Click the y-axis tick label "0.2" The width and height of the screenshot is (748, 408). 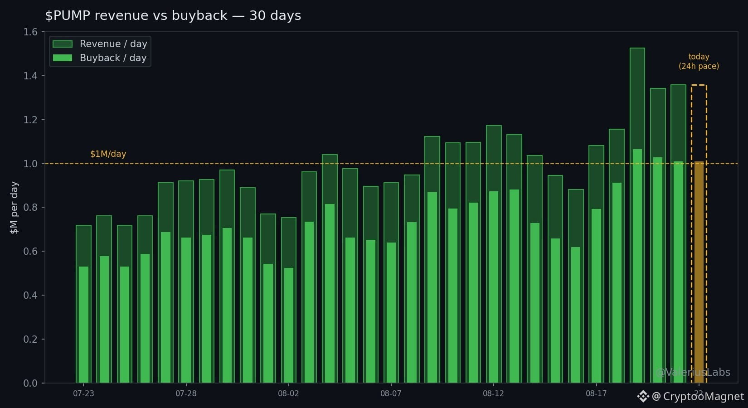(30, 339)
